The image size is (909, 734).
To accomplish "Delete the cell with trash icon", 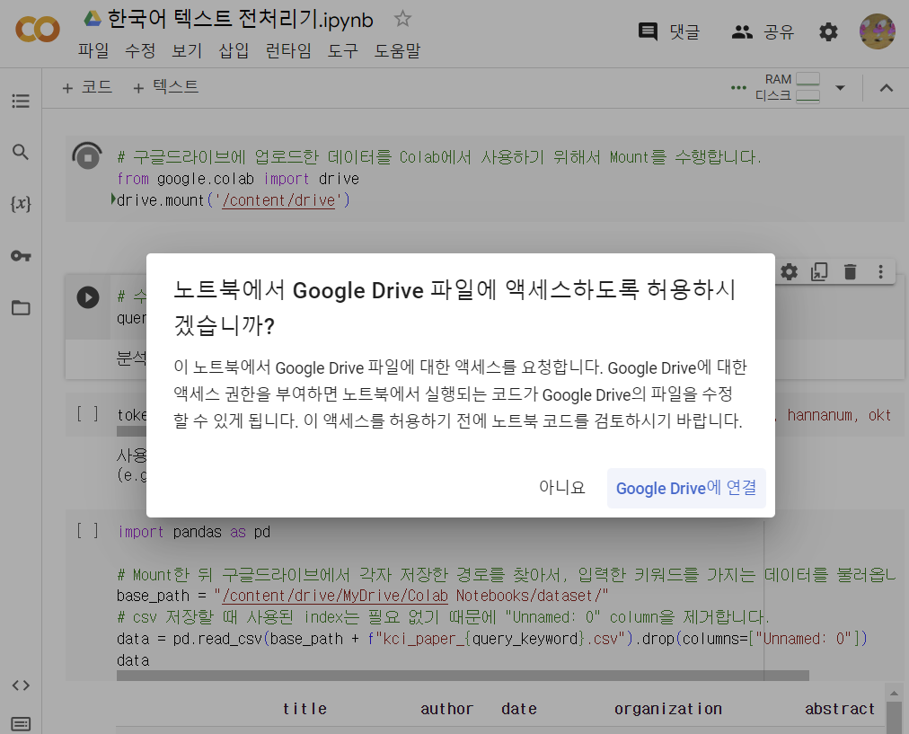I will click(850, 271).
